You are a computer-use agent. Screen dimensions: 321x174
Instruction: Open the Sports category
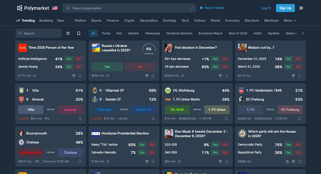[x=96, y=21]
